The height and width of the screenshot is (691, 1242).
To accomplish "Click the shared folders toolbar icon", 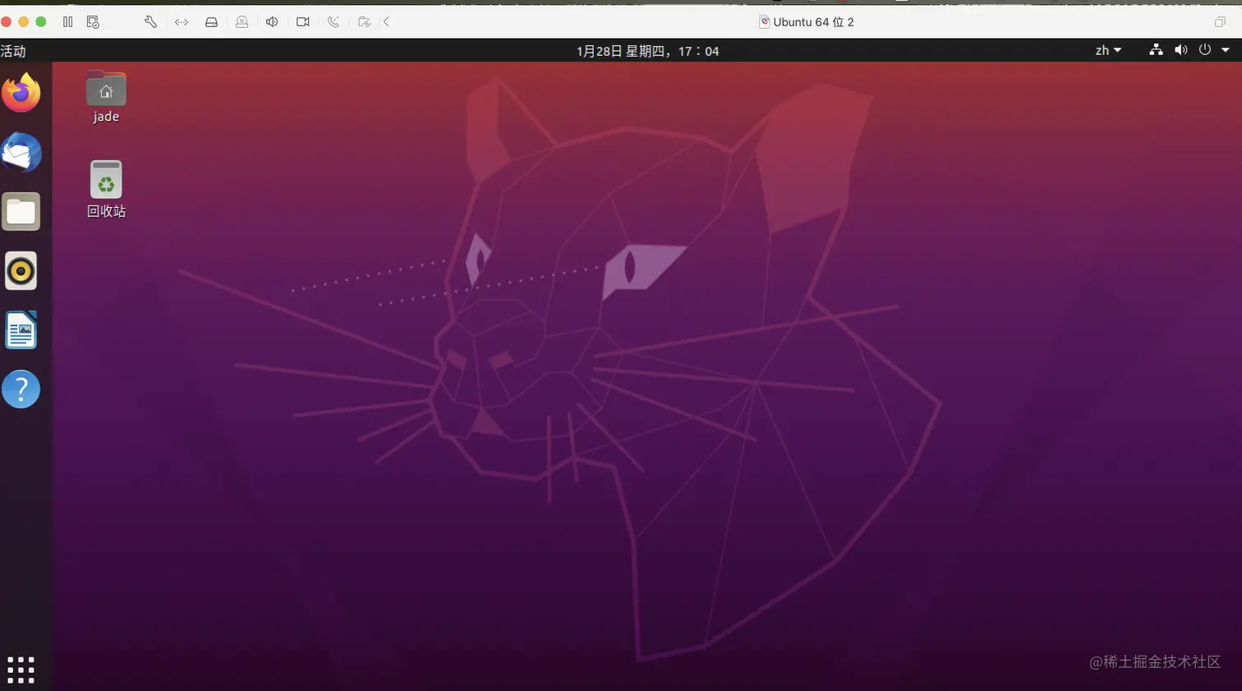I will click(x=364, y=22).
